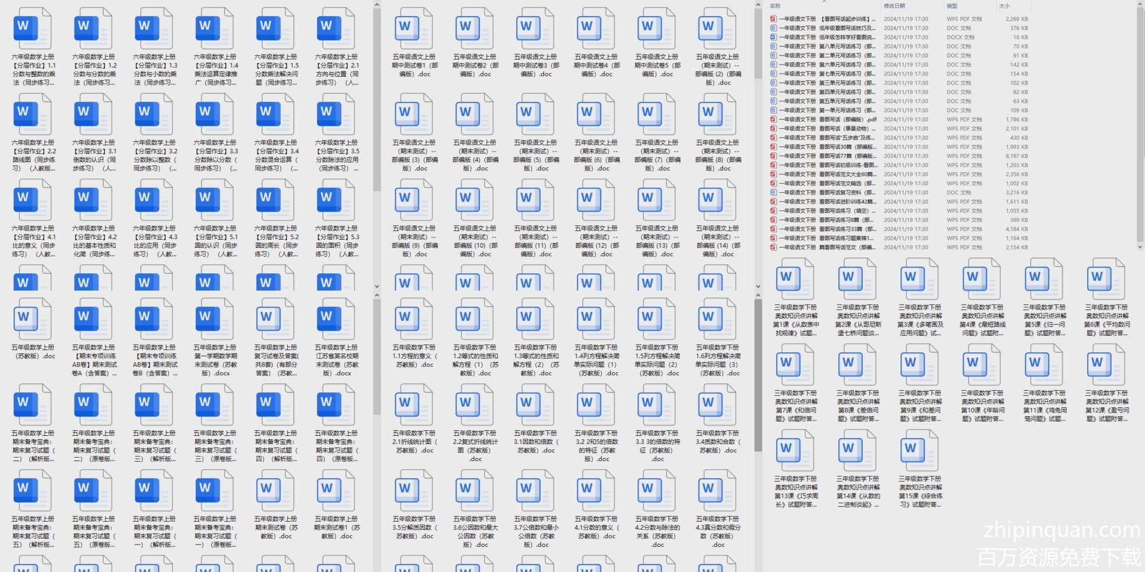1145x572 pixels.
Task: Select the 一年级语文下册 第一单元写话练习 row
Action: coord(899,110)
